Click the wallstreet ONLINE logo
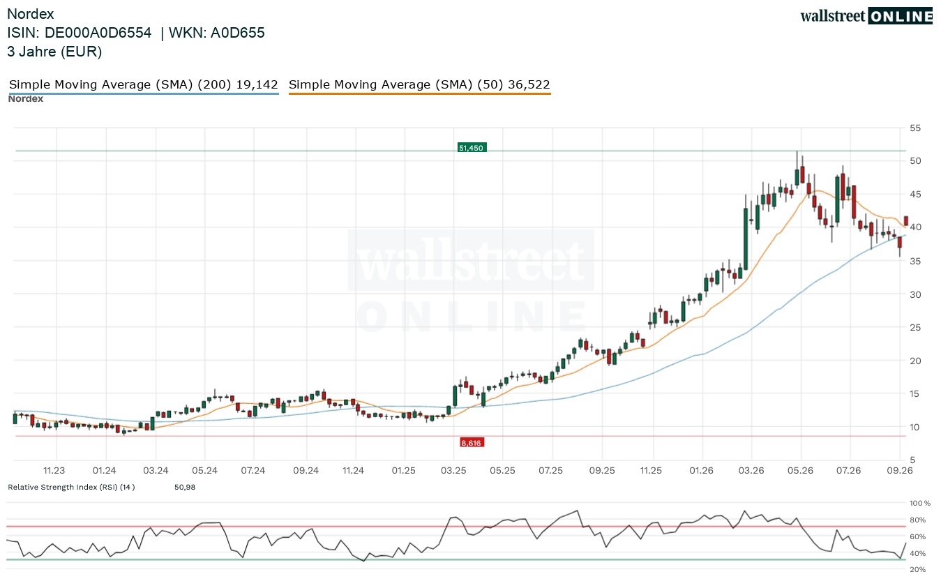Screen dimensions: 941x588 [866, 16]
